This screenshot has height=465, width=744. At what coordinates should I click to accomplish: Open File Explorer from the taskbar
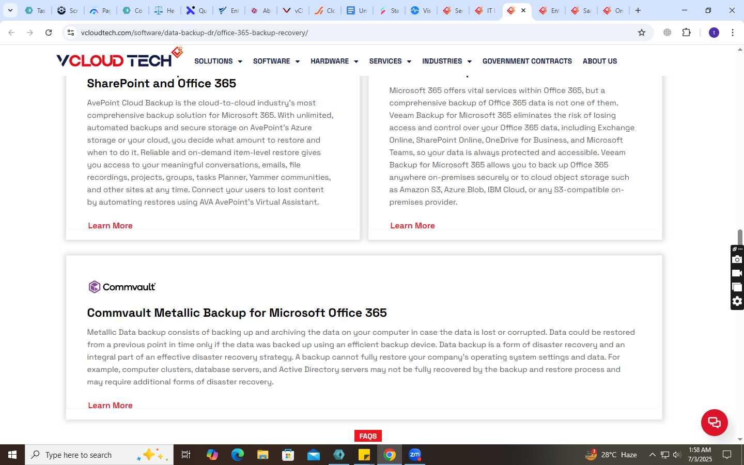point(263,455)
